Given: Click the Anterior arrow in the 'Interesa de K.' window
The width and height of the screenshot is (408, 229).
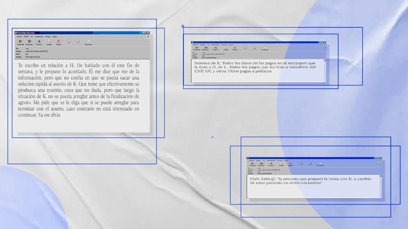Looking at the screenshot, I should click(x=245, y=49).
